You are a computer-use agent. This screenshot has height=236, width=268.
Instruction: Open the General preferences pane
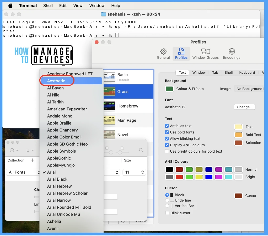point(163,53)
